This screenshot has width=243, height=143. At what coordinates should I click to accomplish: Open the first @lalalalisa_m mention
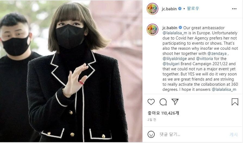point(175,33)
